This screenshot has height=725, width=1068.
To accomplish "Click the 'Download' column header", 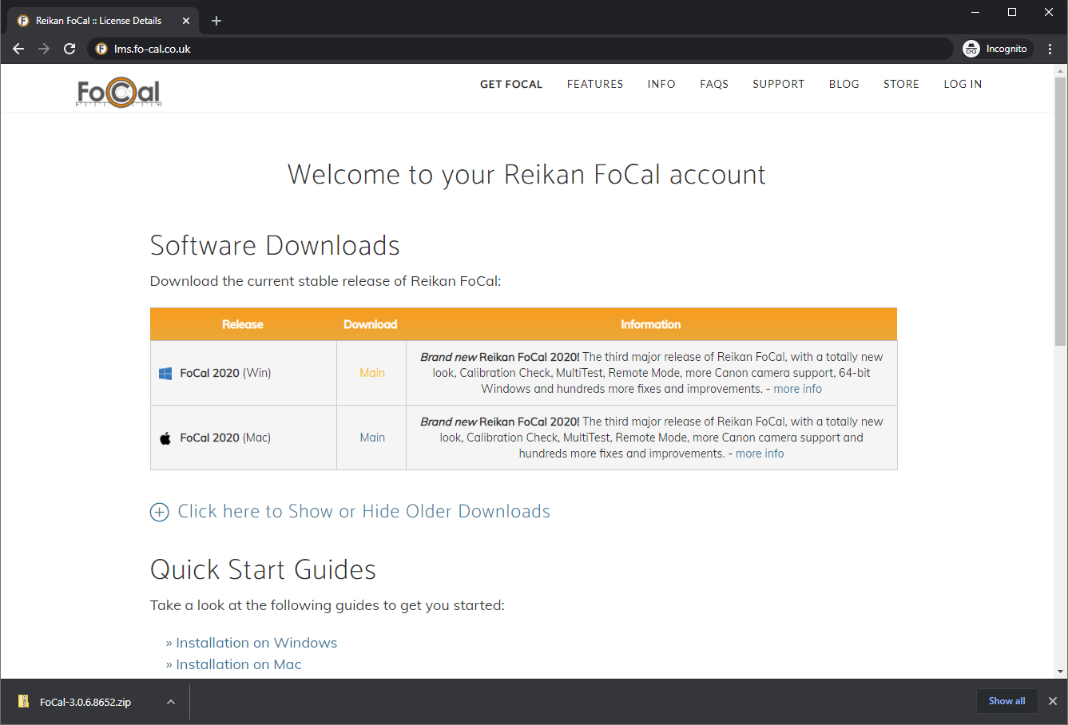I will (371, 324).
